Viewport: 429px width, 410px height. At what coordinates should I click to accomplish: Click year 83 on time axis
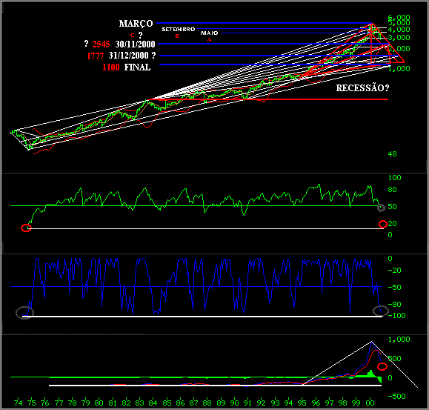(x=139, y=403)
